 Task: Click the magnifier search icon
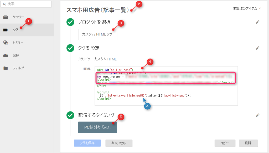(x=4, y=4)
